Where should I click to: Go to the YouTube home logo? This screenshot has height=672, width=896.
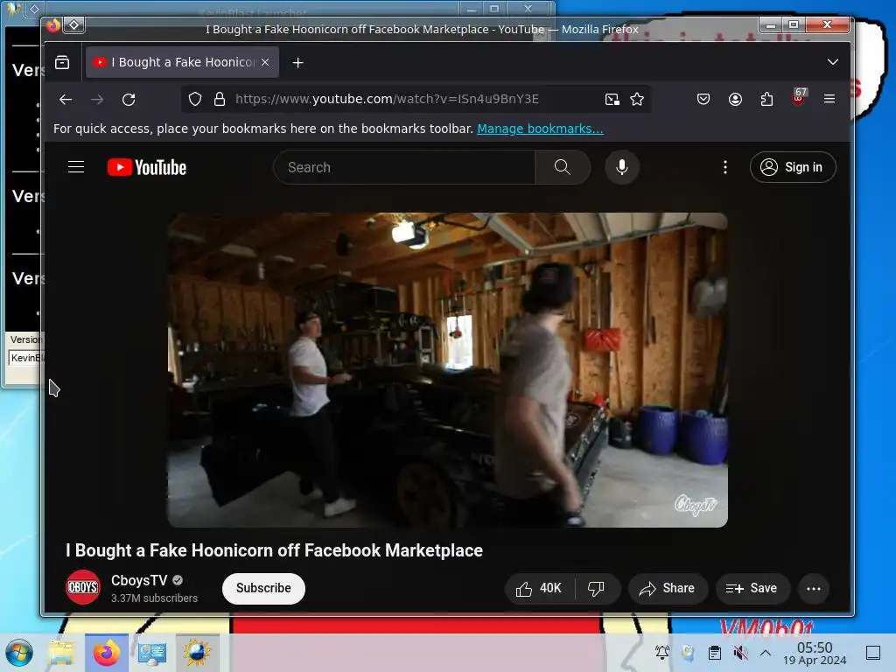point(147,167)
